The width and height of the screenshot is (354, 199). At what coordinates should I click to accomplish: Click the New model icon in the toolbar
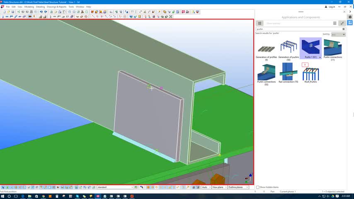[4, 12]
